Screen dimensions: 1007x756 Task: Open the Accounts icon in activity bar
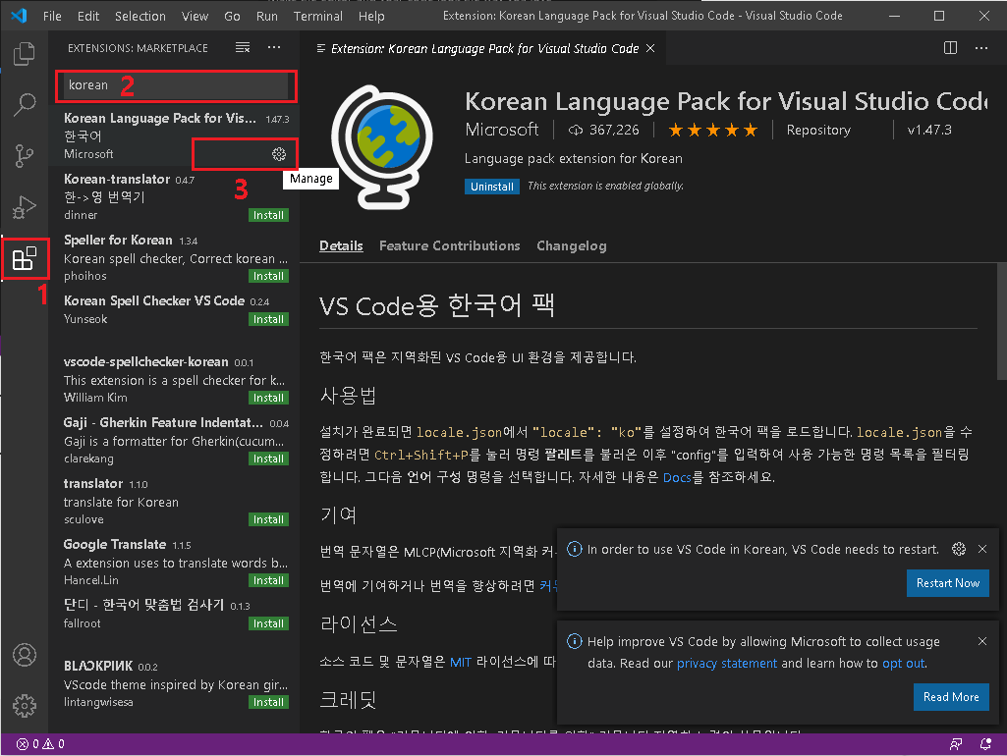coord(25,655)
